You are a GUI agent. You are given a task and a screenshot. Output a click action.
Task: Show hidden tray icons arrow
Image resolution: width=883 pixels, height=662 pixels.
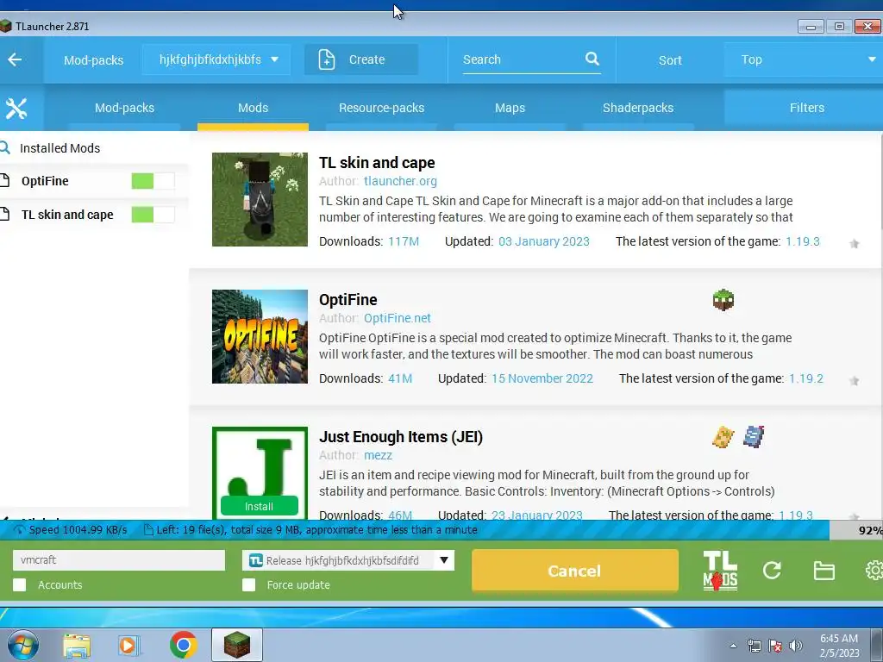click(x=733, y=646)
